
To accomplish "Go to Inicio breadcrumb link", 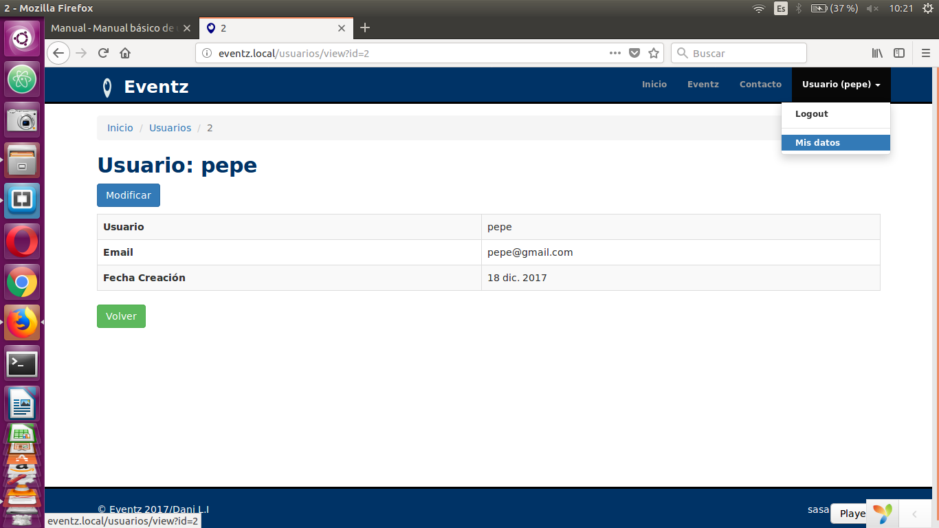I will click(x=120, y=128).
